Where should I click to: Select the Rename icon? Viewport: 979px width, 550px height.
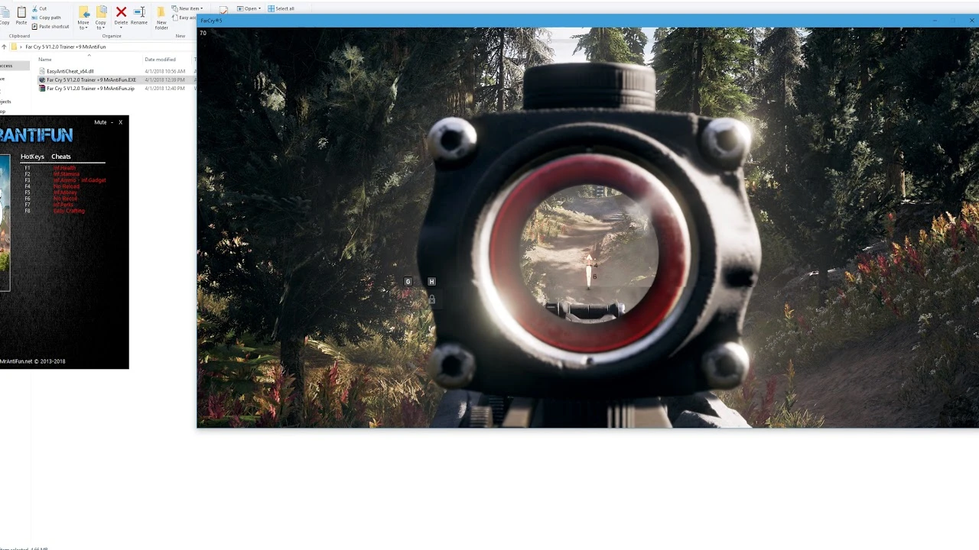coord(139,11)
